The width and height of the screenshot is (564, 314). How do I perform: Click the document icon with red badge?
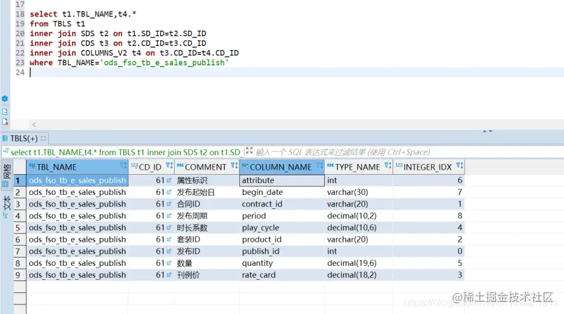[x=4, y=122]
